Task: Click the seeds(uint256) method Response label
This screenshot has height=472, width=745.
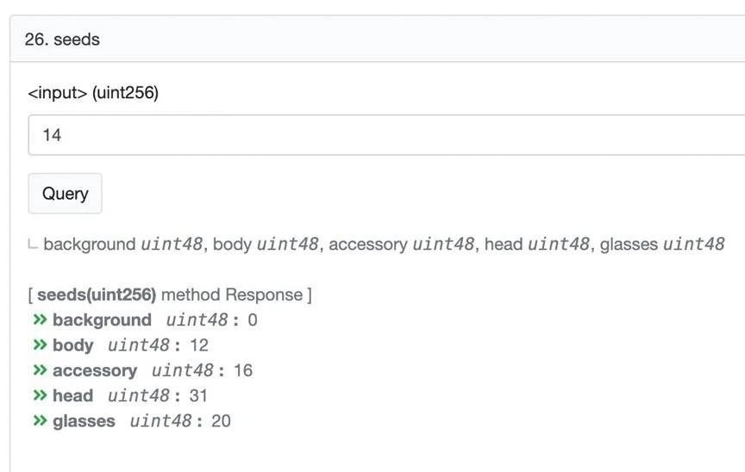Action: pos(170,295)
